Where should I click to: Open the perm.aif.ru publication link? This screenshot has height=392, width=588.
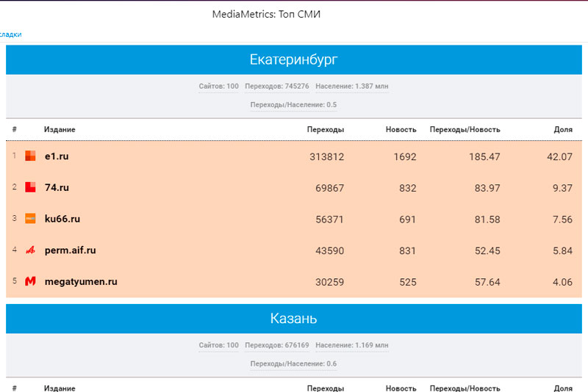tap(70, 250)
